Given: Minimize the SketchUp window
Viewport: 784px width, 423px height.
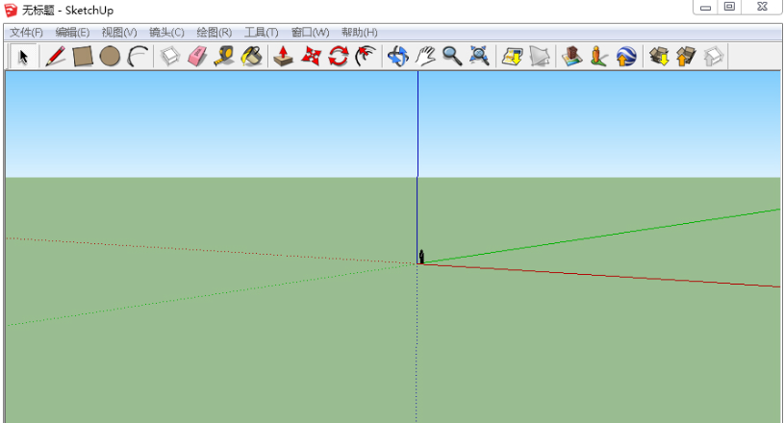Looking at the screenshot, I should [705, 7].
